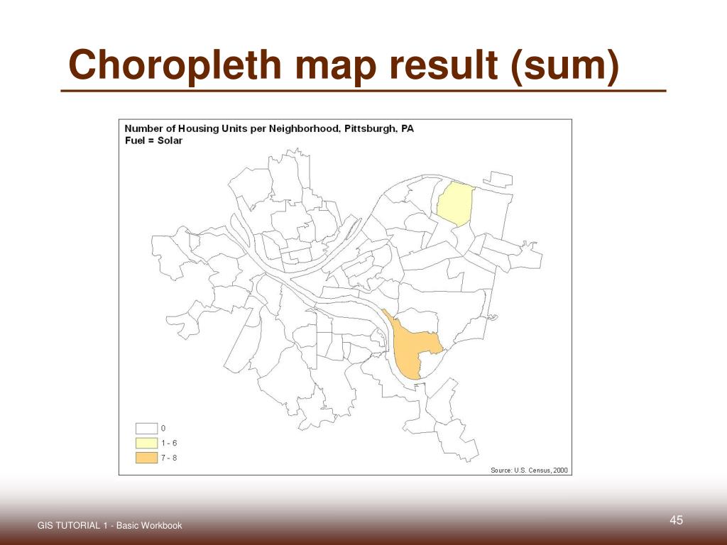Click the yellow-shaded neighborhood polygon on map
This screenshot has height=545, width=727.
pyautogui.click(x=455, y=203)
